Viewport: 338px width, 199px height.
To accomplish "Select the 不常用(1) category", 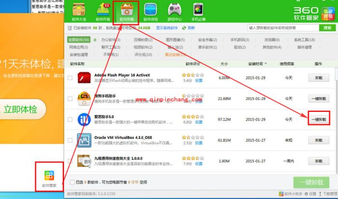I will coord(111,54).
